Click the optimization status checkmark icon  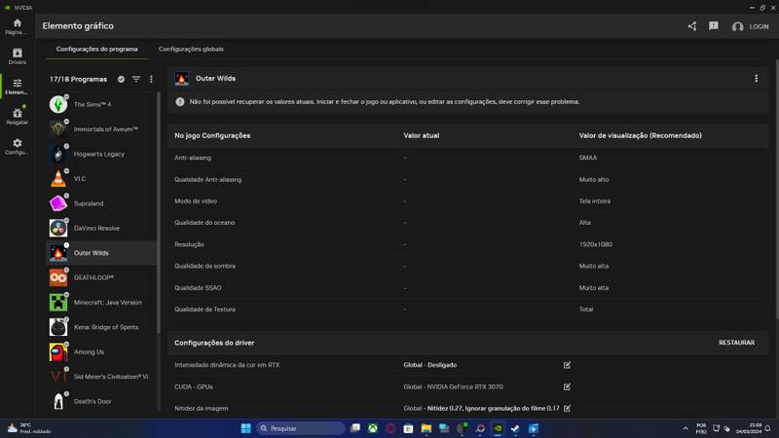(x=121, y=79)
